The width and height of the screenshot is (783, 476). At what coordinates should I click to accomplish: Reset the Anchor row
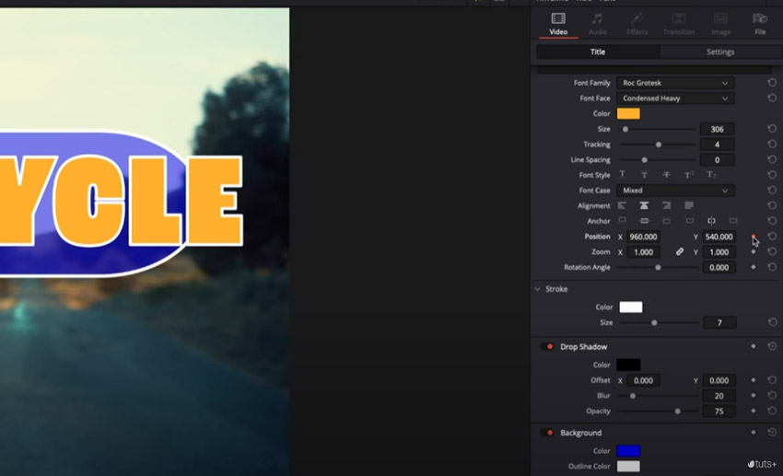(772, 221)
